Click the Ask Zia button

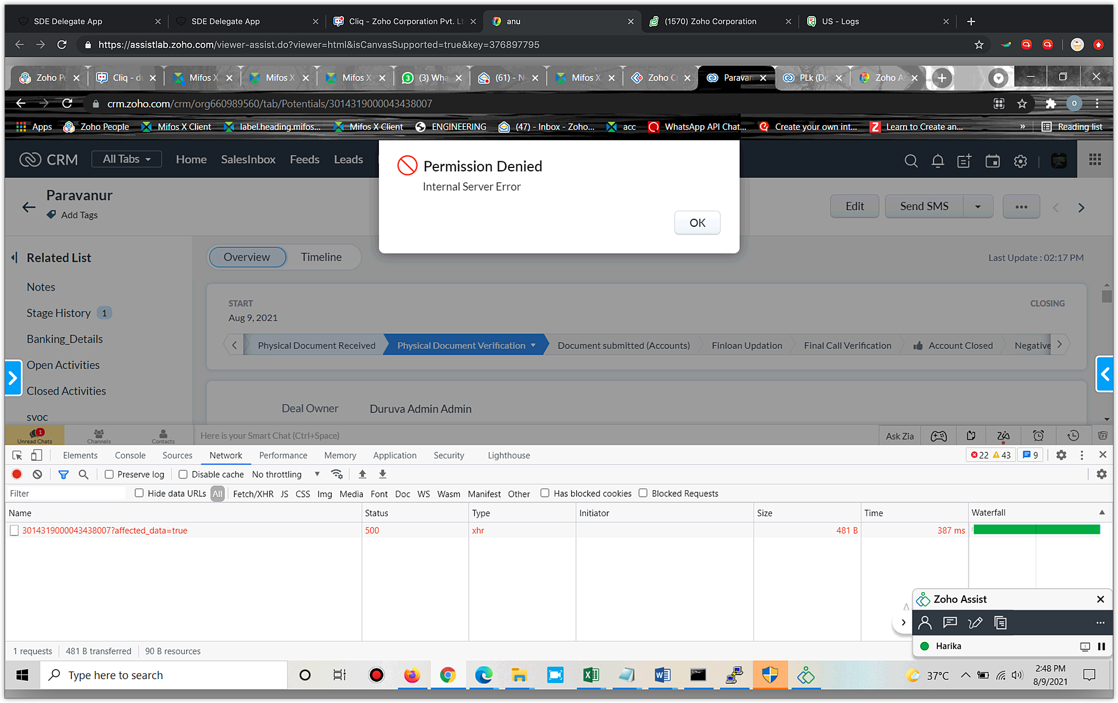[899, 436]
